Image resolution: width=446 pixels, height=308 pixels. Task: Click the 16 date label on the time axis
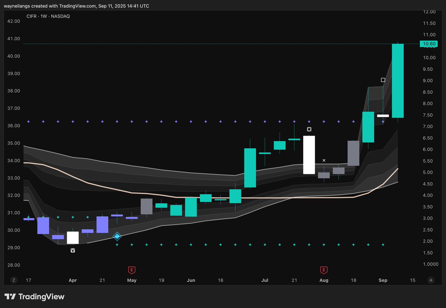[x=220, y=280]
